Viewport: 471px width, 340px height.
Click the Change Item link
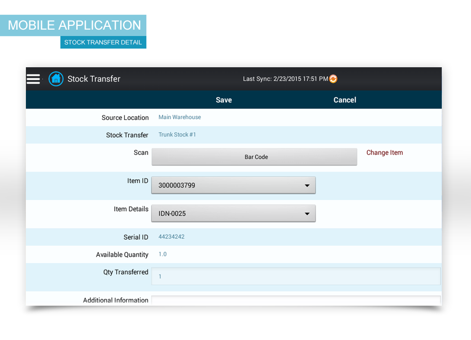384,153
